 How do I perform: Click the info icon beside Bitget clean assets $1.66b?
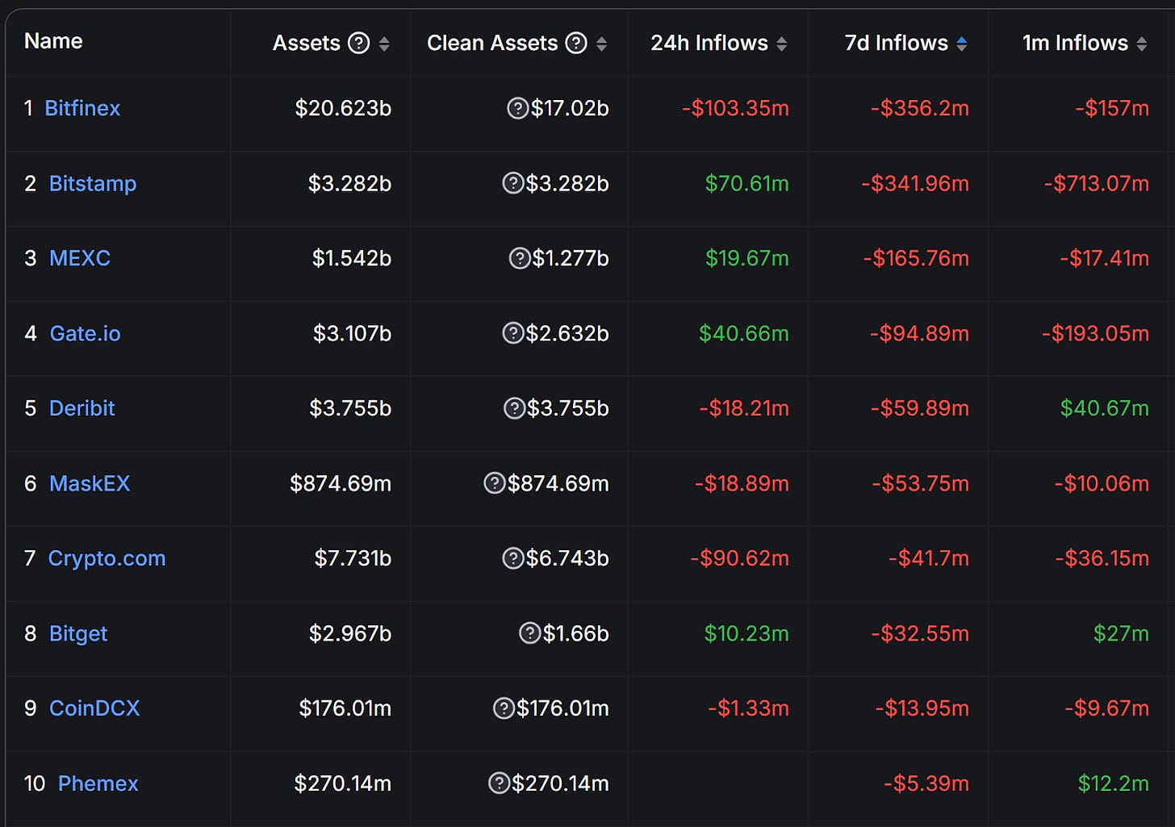point(529,633)
